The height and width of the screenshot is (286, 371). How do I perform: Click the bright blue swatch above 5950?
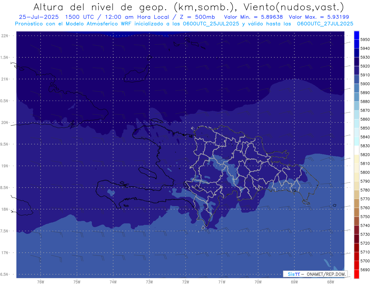356,35
